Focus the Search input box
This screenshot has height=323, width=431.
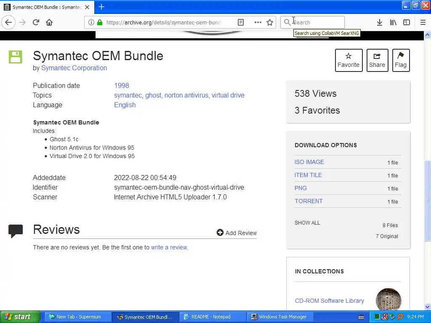[313, 22]
